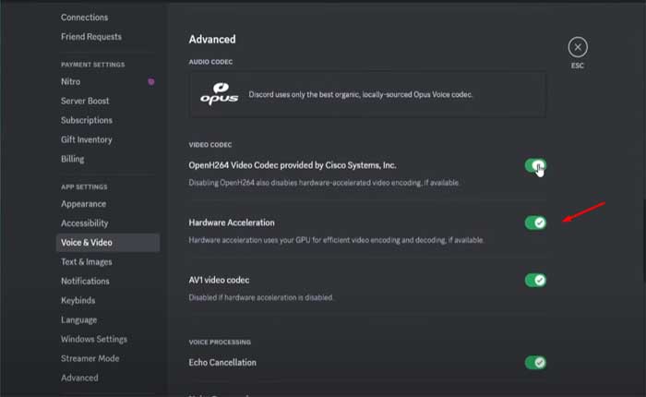
Task: Go to Keybinds settings
Action: (79, 300)
